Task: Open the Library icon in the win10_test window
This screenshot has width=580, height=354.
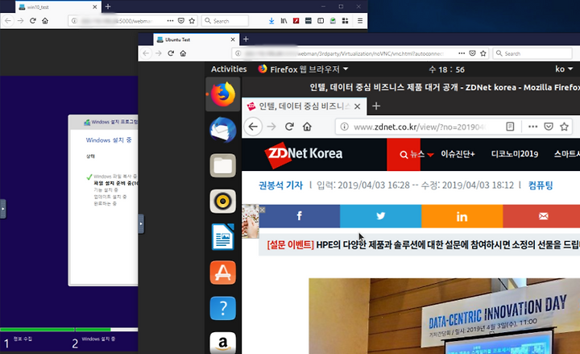Action: [284, 21]
